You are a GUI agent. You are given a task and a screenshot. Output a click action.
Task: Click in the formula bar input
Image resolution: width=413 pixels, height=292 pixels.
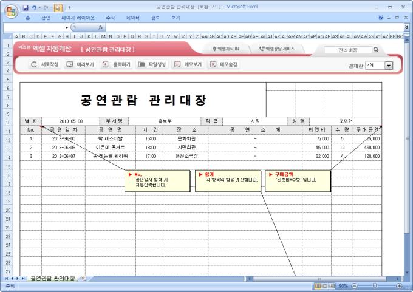254,27
